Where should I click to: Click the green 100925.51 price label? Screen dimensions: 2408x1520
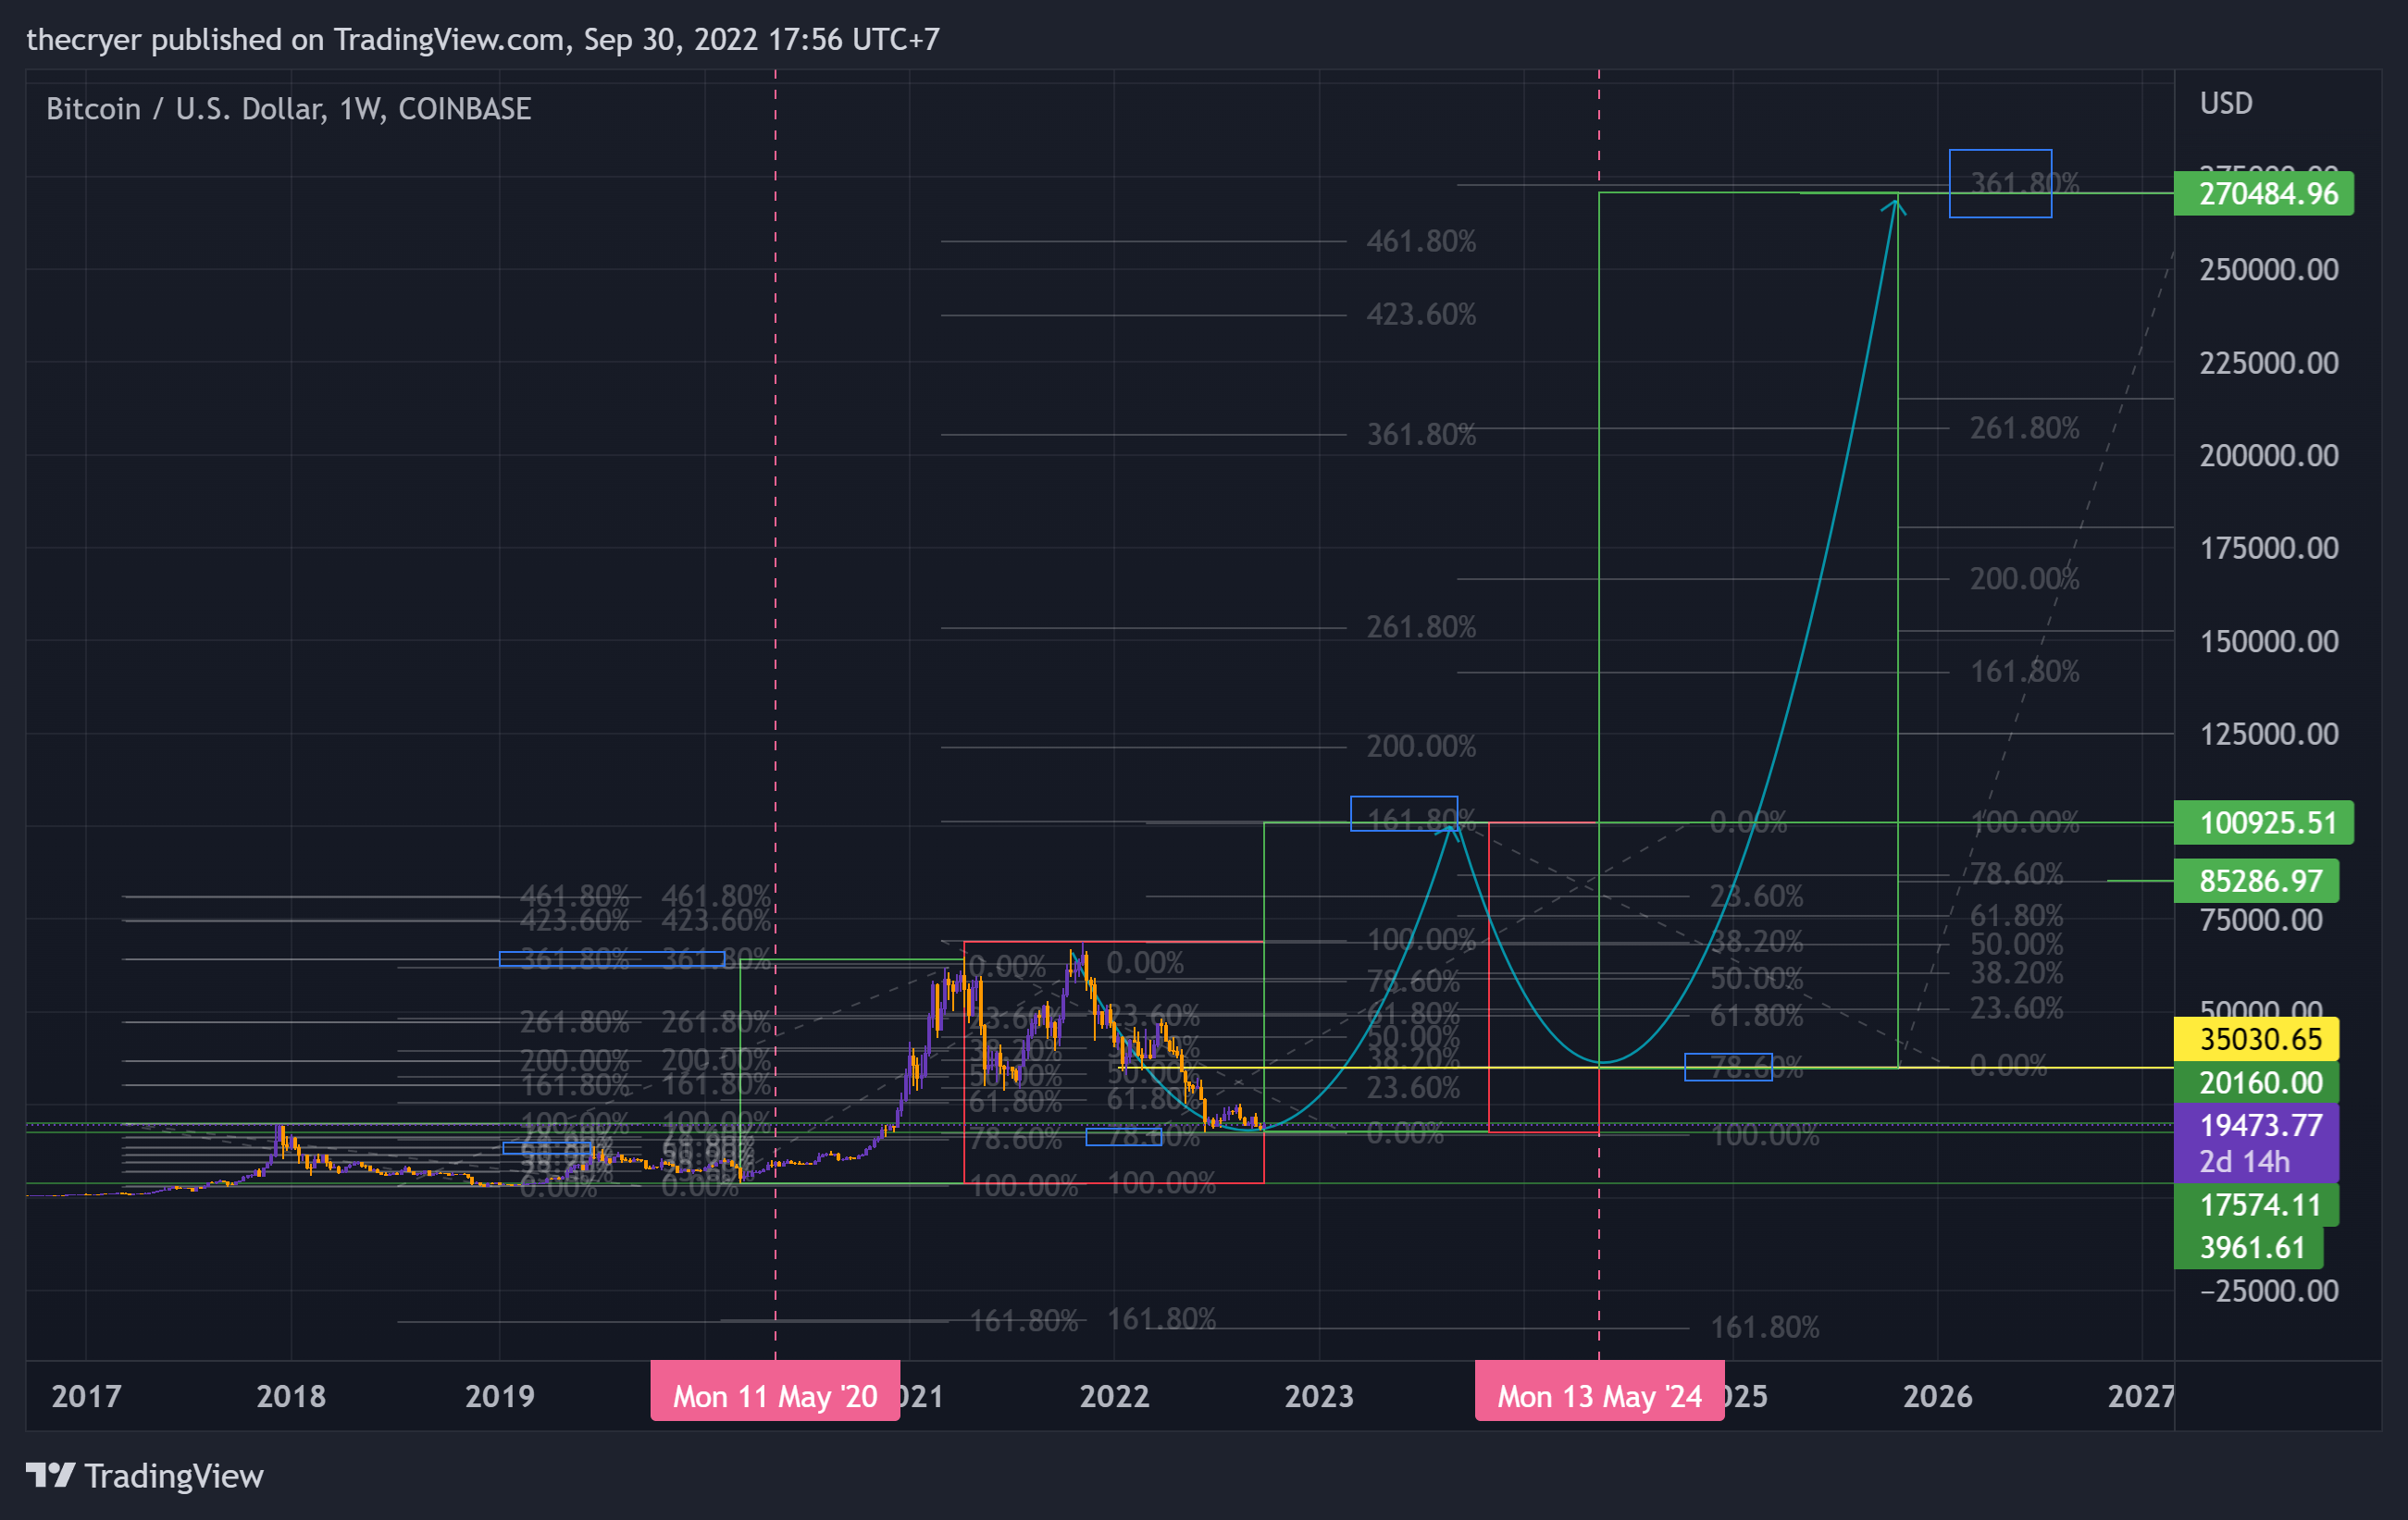pos(2264,822)
